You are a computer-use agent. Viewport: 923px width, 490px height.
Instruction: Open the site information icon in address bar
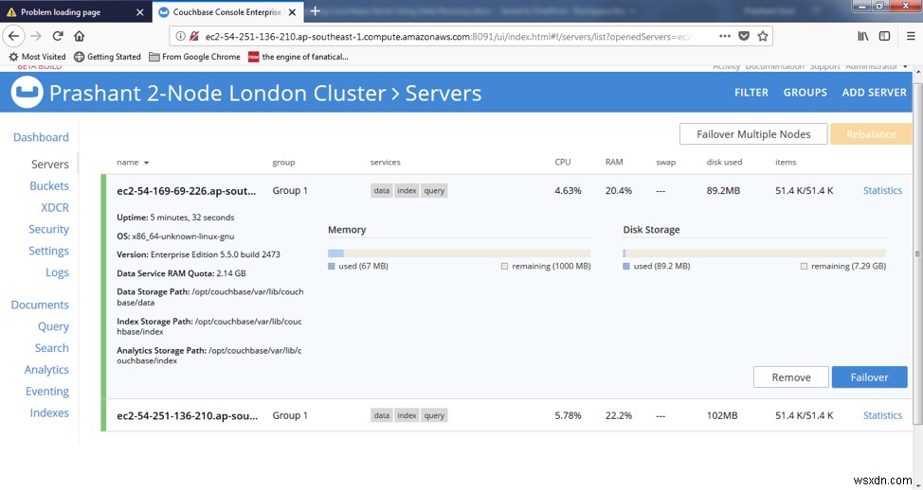181,37
